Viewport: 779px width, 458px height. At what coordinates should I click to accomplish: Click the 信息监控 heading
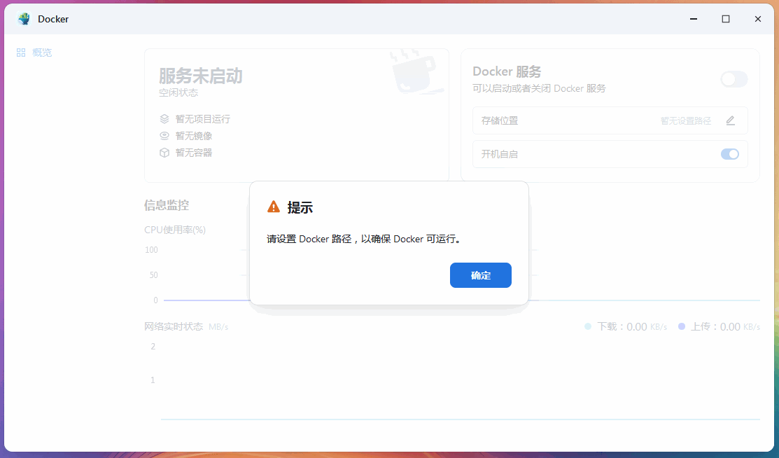click(x=167, y=205)
